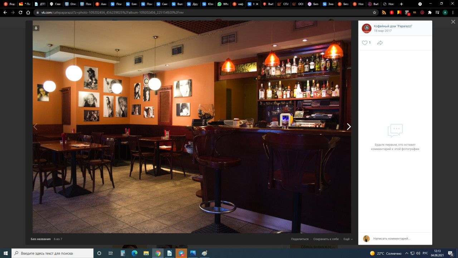The width and height of the screenshot is (458, 258).
Task: Switch to the WhatsApp tab
Action: click(x=223, y=4)
